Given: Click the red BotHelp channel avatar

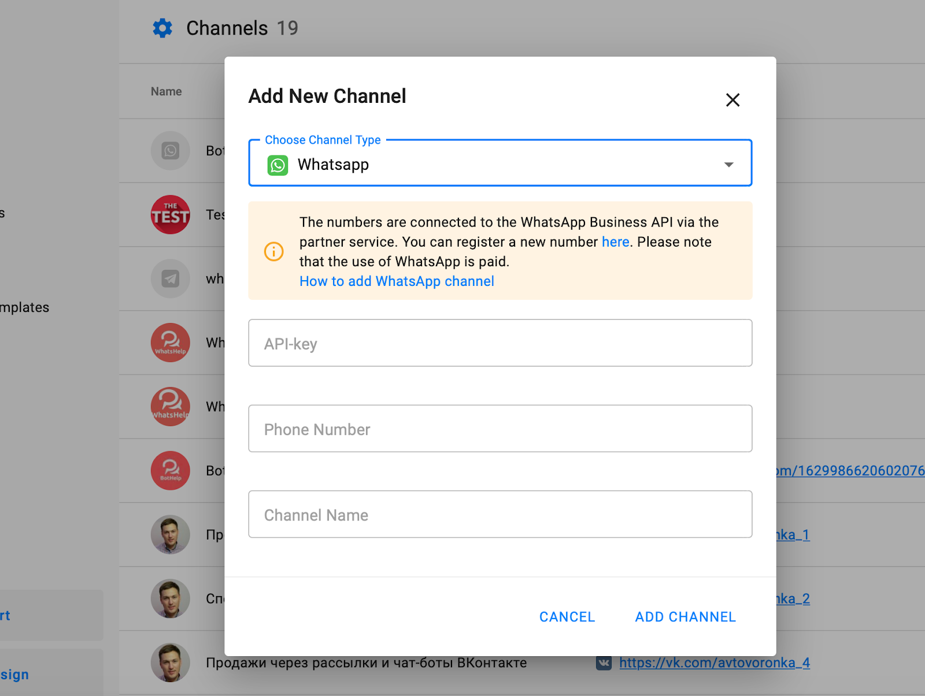Looking at the screenshot, I should tap(170, 471).
